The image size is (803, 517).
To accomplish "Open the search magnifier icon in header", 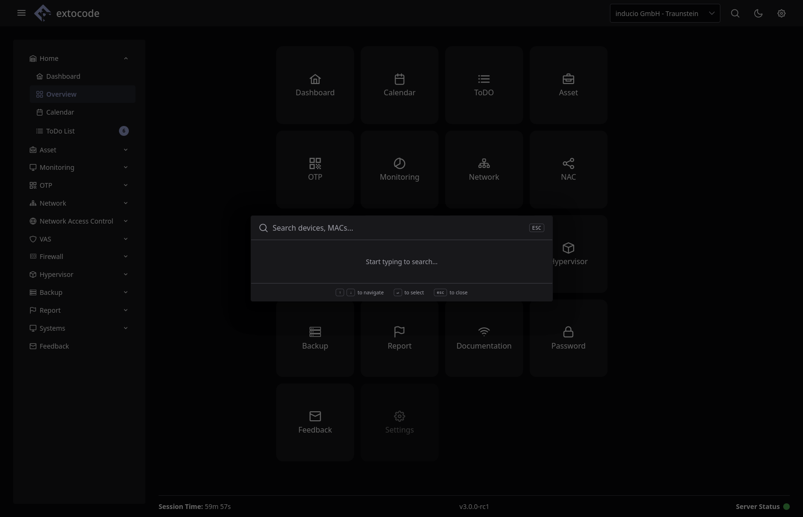I will pyautogui.click(x=735, y=14).
